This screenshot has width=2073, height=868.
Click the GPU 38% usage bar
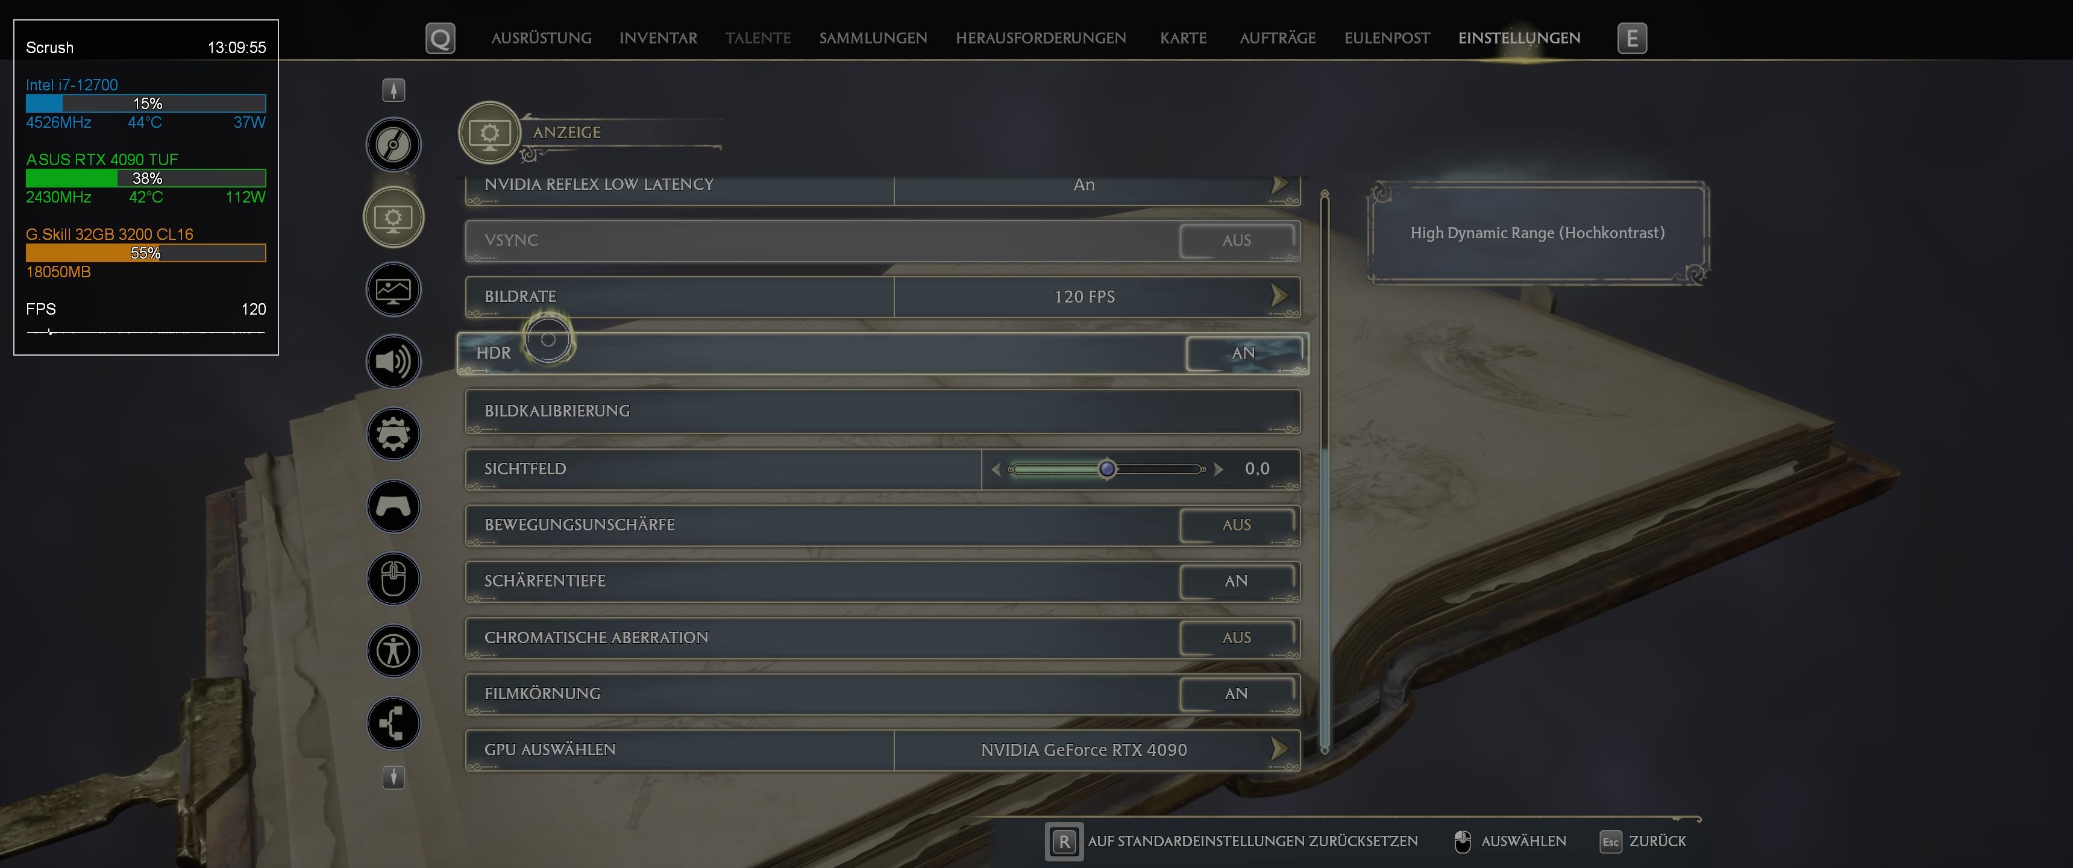(x=146, y=178)
